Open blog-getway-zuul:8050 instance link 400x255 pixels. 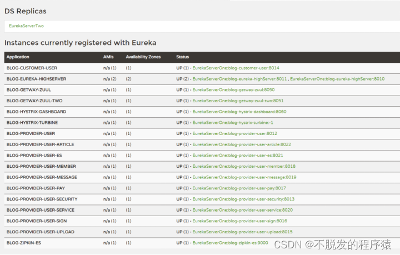[233, 90]
